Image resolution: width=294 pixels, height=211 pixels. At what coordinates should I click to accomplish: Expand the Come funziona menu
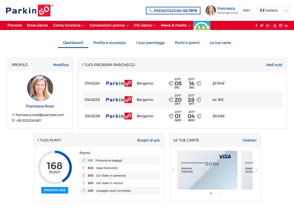69,25
